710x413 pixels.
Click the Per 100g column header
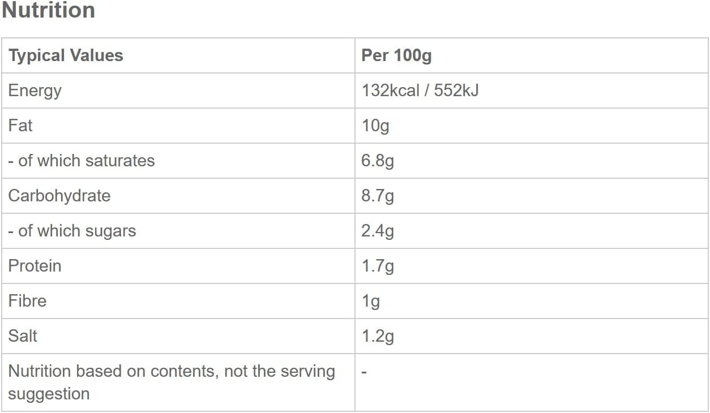pos(396,55)
